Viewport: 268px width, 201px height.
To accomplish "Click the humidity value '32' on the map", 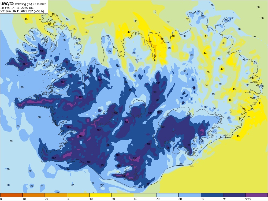I will tap(150, 42).
